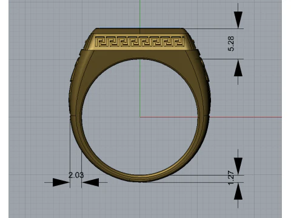Click the ring's bottom shank
This screenshot has height=218, width=291.
(x=140, y=179)
